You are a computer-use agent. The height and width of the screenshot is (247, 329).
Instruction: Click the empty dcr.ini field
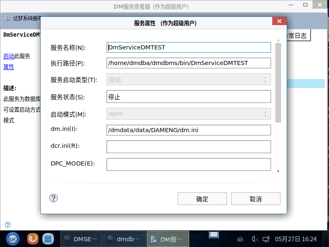189,147
